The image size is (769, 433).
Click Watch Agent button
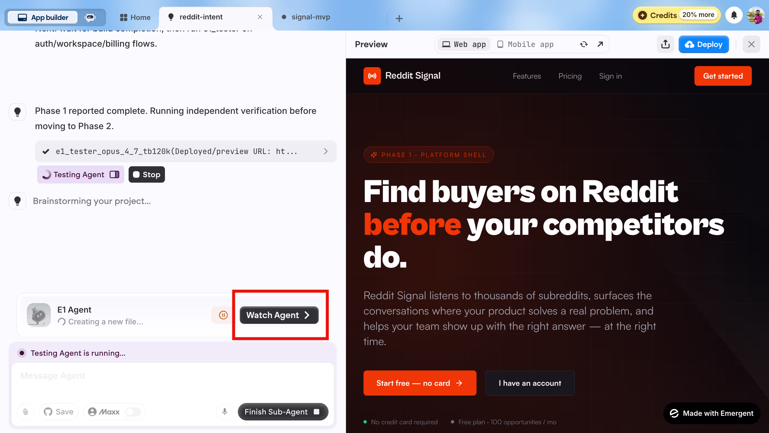click(279, 315)
